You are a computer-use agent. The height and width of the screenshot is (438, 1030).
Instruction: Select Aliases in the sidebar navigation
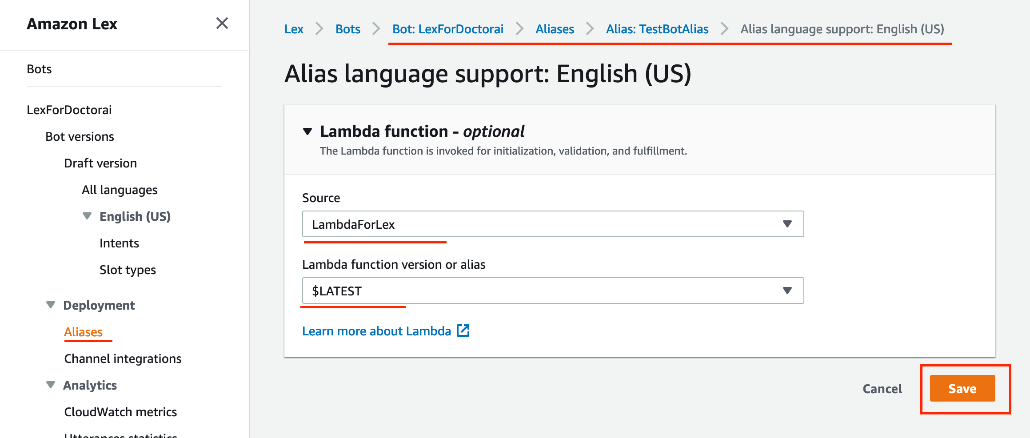[83, 332]
